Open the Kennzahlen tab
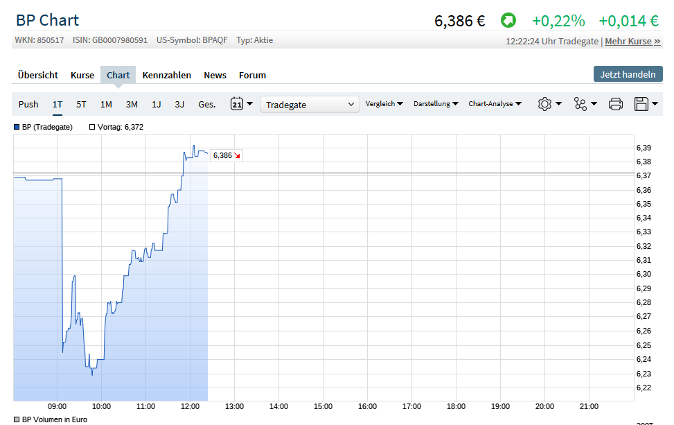The width and height of the screenshot is (674, 425). [167, 76]
